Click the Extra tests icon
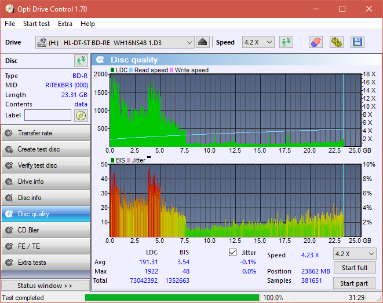Viewport: 383px width, 303px height. click(x=9, y=263)
